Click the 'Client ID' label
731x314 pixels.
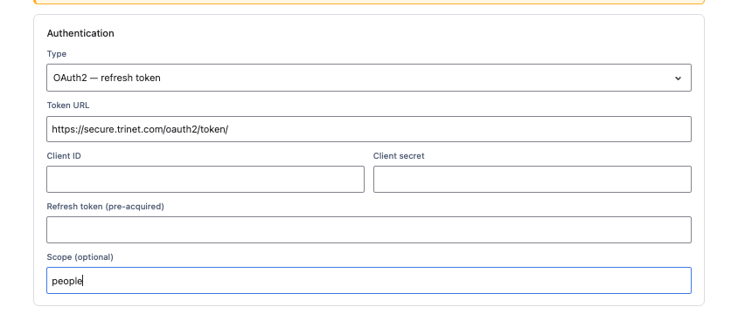[x=64, y=156]
